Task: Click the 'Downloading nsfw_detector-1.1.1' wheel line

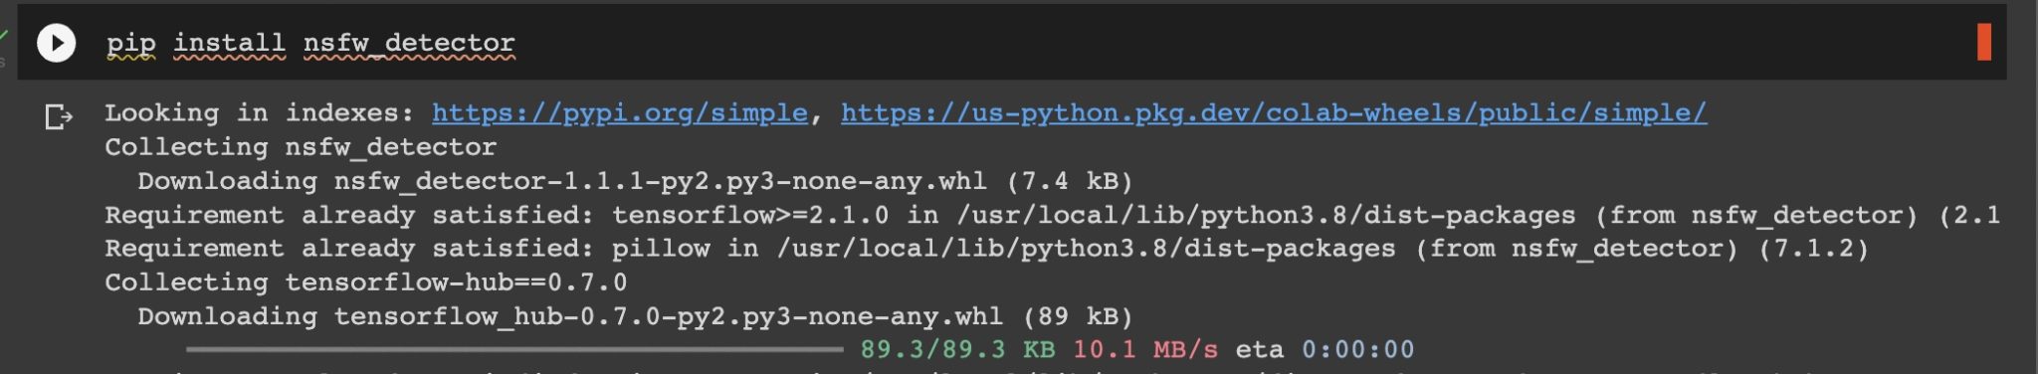Action: click(x=635, y=181)
